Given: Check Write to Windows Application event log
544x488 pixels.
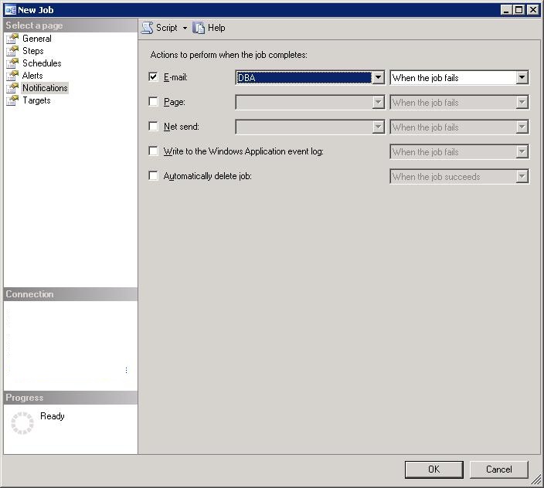Looking at the screenshot, I should pyautogui.click(x=153, y=151).
